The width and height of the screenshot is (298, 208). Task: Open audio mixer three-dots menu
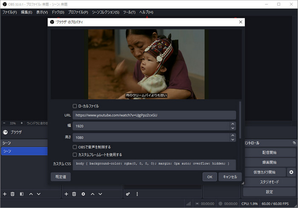137,194
